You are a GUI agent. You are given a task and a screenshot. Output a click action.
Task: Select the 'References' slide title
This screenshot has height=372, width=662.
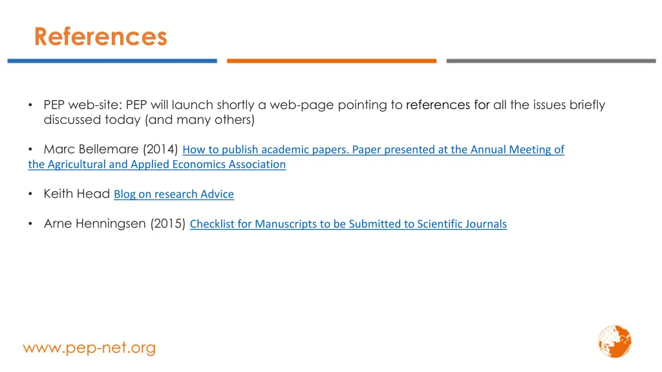click(x=100, y=37)
